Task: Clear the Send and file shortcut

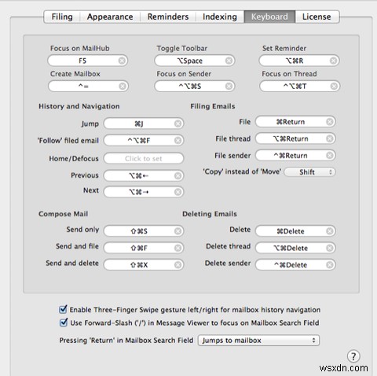Action: point(178,248)
